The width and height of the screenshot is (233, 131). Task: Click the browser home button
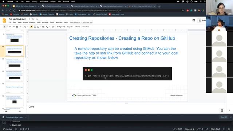(x=14, y=11)
